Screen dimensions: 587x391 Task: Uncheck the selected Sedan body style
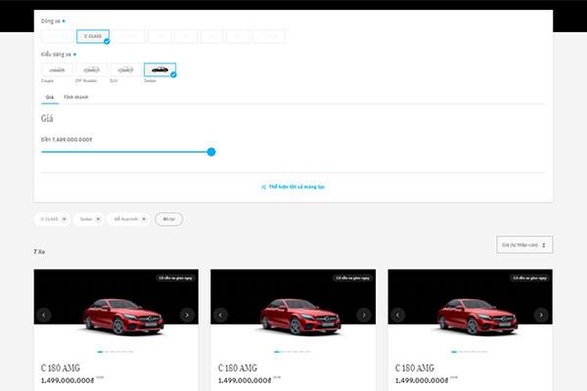point(159,70)
